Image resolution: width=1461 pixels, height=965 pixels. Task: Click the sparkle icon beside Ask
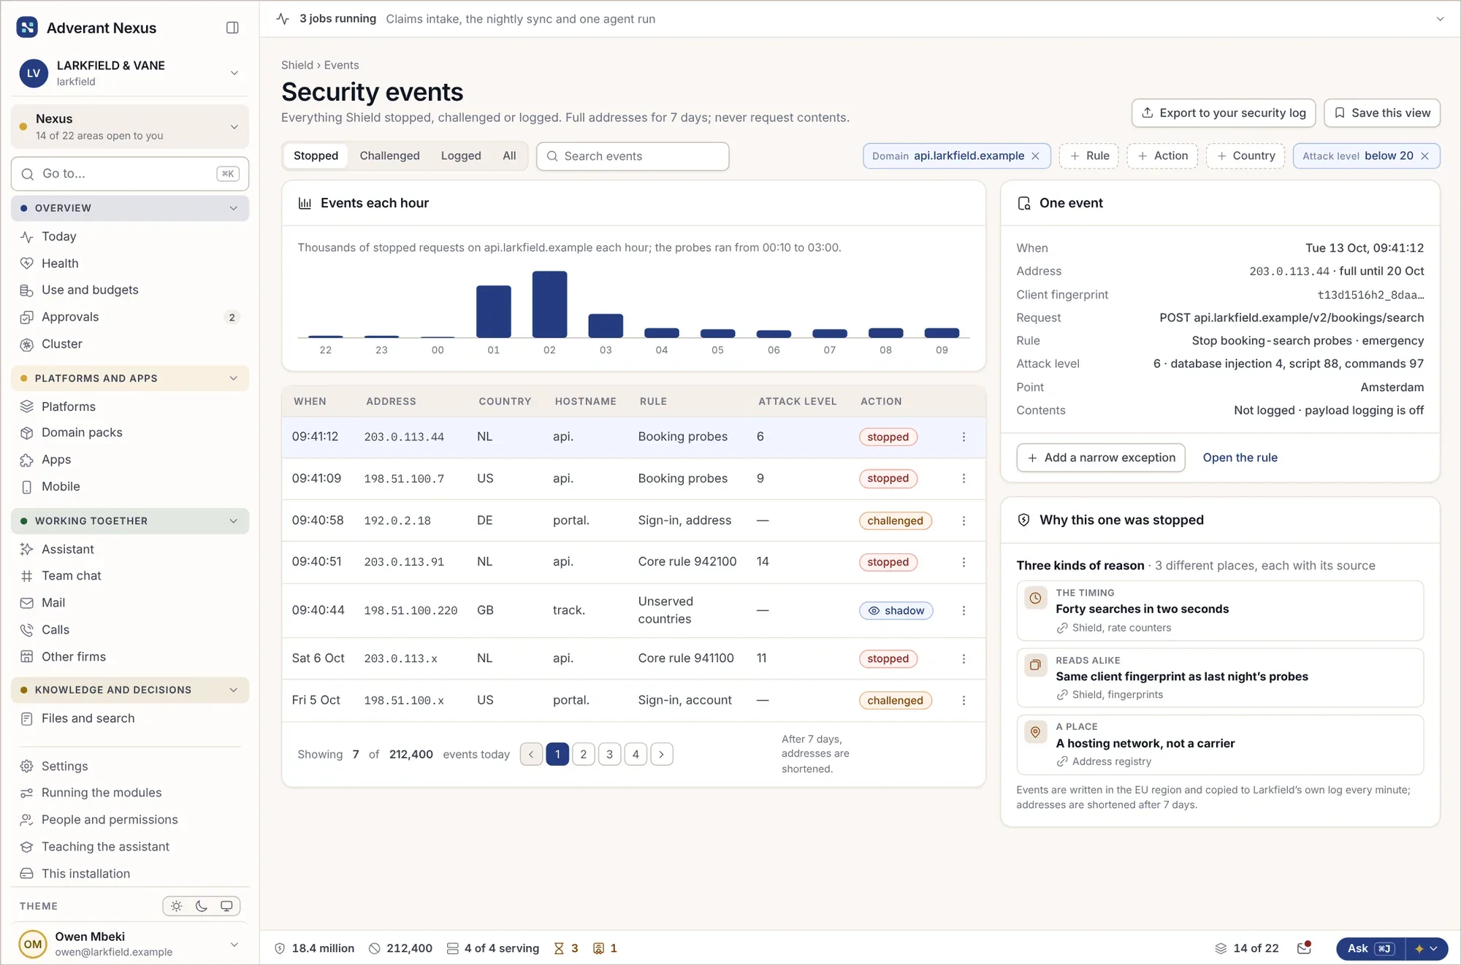coord(1419,949)
